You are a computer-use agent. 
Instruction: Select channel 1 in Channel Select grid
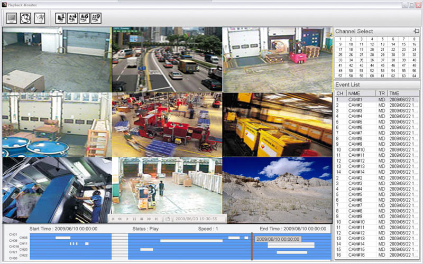[x=340, y=39]
